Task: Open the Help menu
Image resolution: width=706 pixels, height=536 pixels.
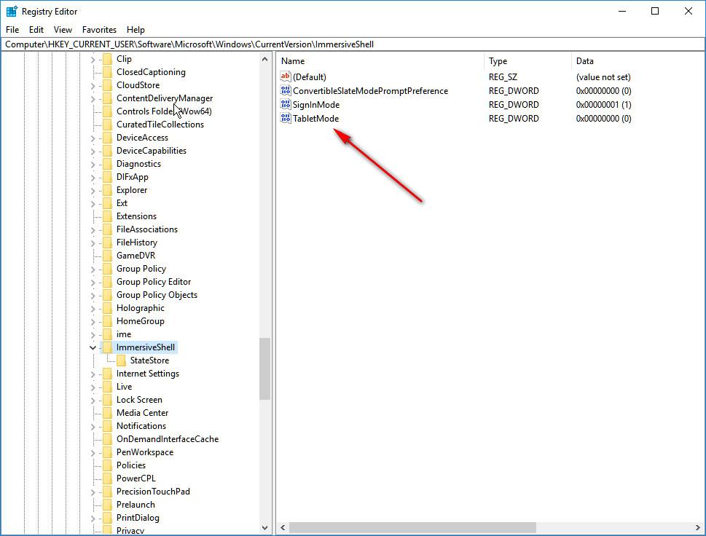Action: pos(136,30)
